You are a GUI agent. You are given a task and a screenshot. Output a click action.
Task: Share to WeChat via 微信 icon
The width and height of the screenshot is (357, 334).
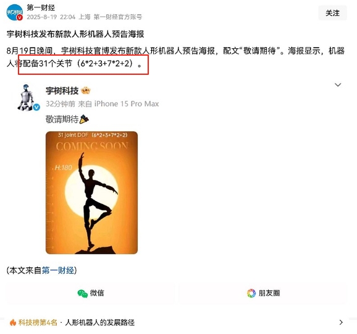(x=82, y=293)
